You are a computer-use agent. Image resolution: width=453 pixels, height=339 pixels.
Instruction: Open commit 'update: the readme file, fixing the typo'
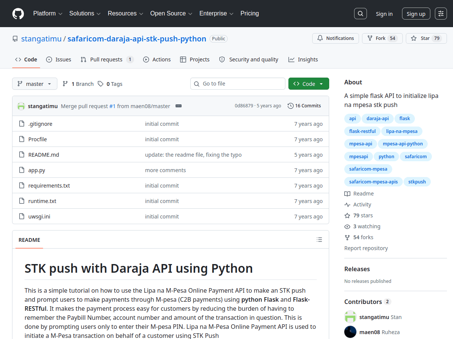(x=193, y=155)
